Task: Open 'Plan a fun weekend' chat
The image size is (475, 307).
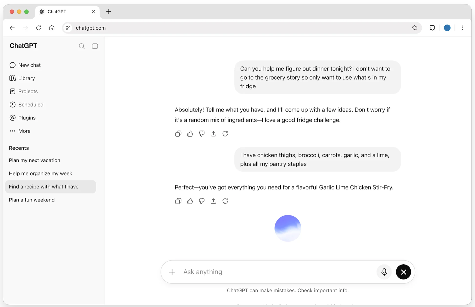Action: coord(32,200)
